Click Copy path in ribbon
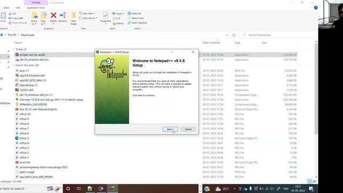The width and height of the screenshot is (343, 193). coord(16,18)
